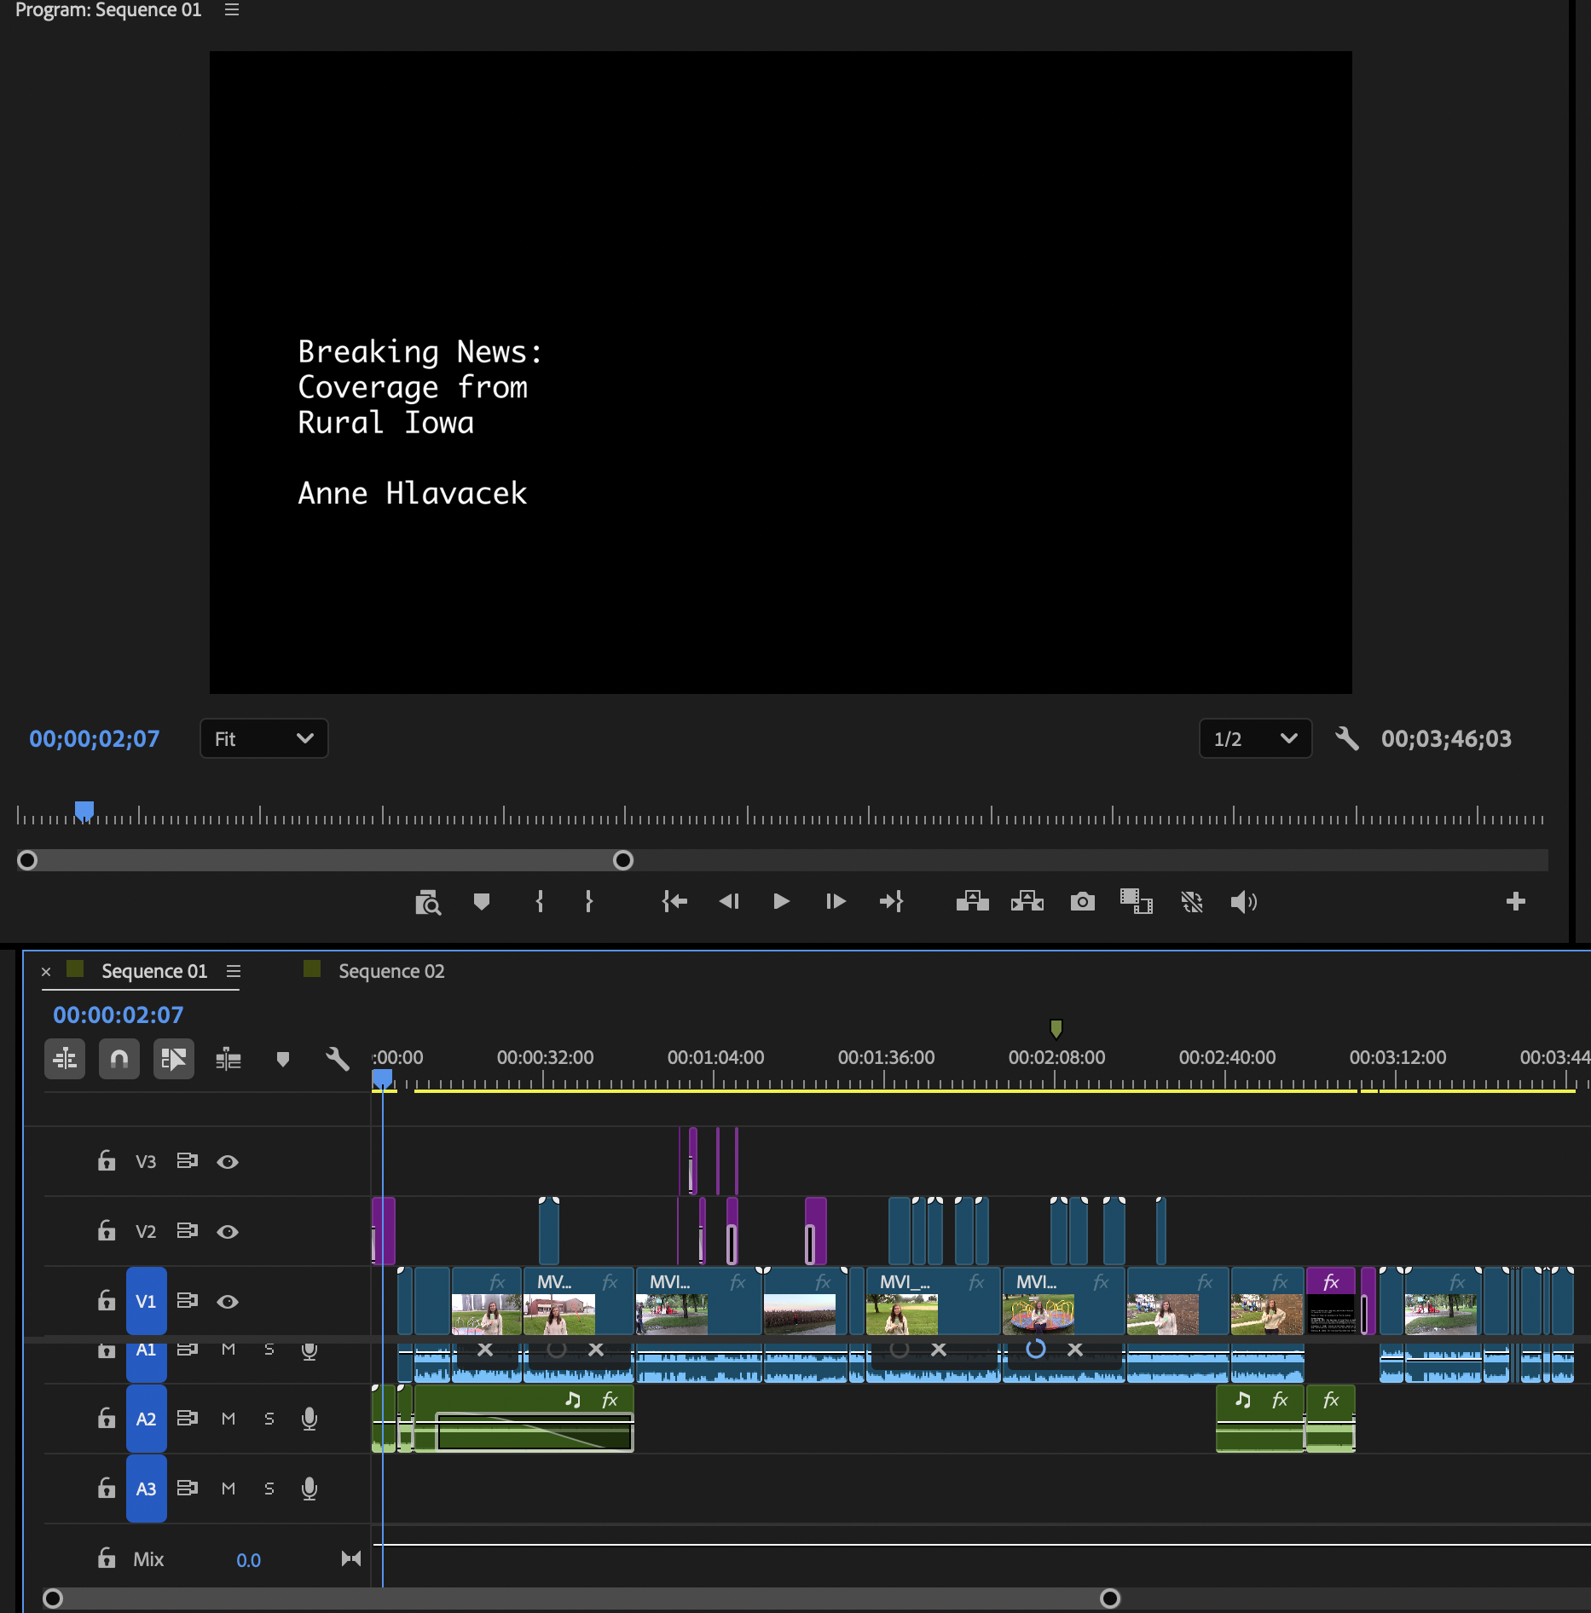Viewport: 1591px width, 1613px height.
Task: Open the Fit zoom level dropdown
Action: (x=264, y=738)
